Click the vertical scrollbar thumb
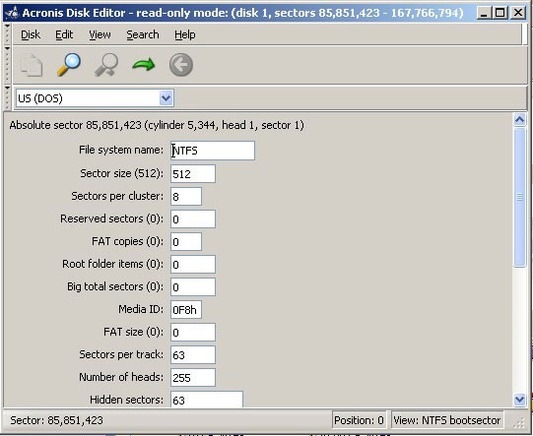The height and width of the screenshot is (436, 533). click(x=520, y=197)
